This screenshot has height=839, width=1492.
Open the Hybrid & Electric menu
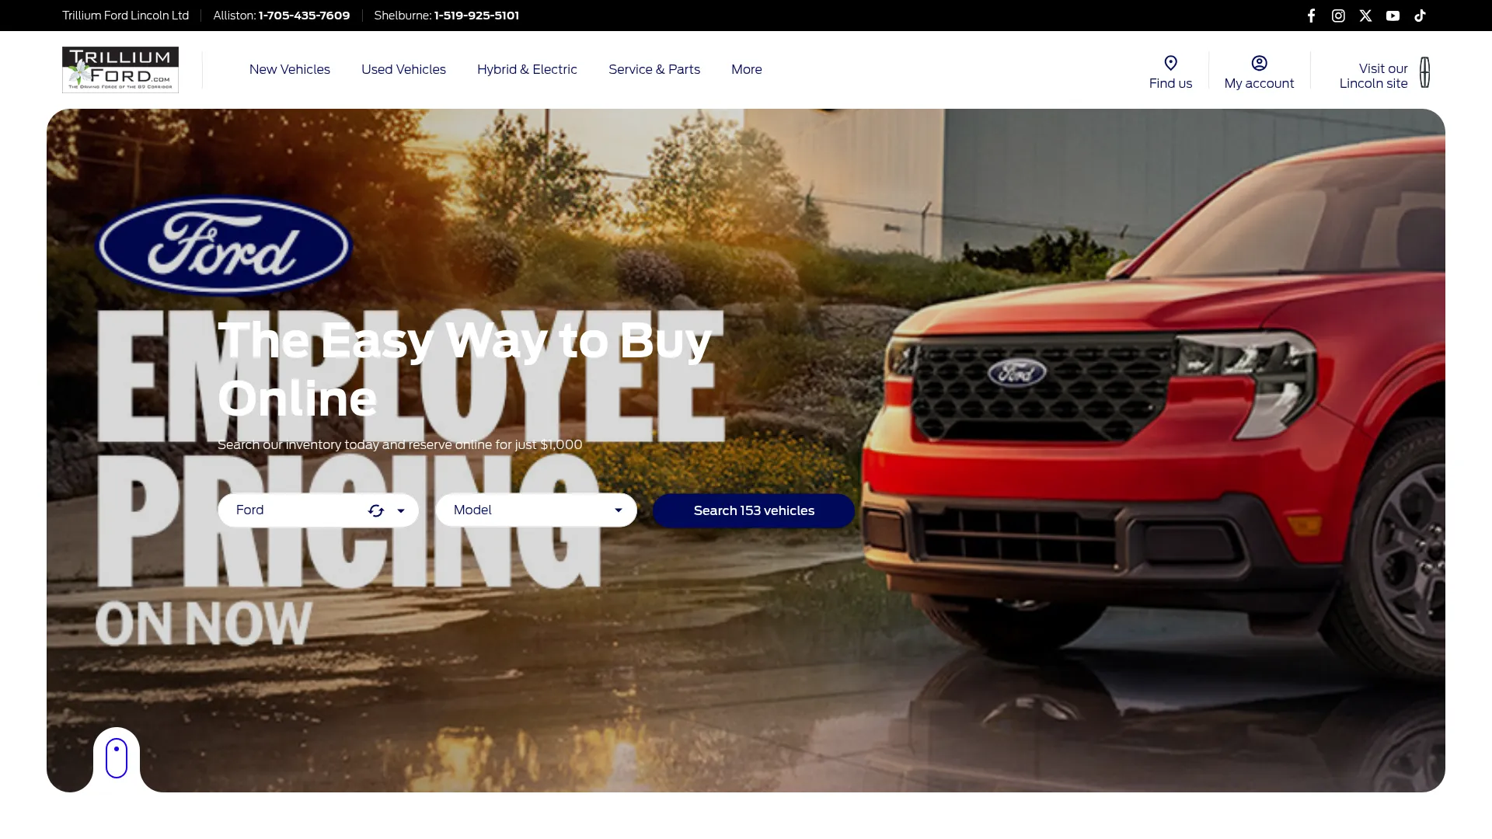click(527, 70)
